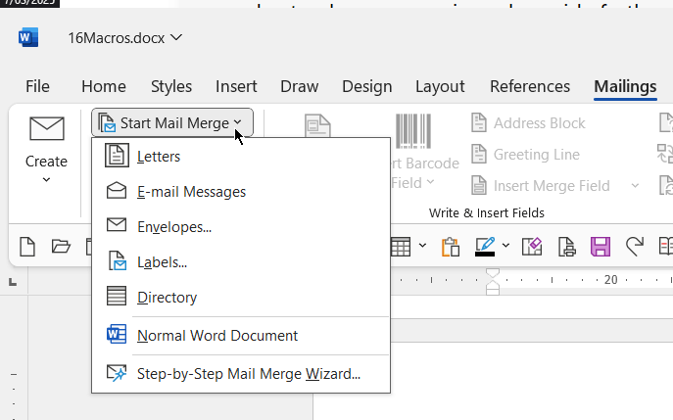Click the tab stop selector on ruler
The height and width of the screenshot is (420, 673).
point(13,282)
